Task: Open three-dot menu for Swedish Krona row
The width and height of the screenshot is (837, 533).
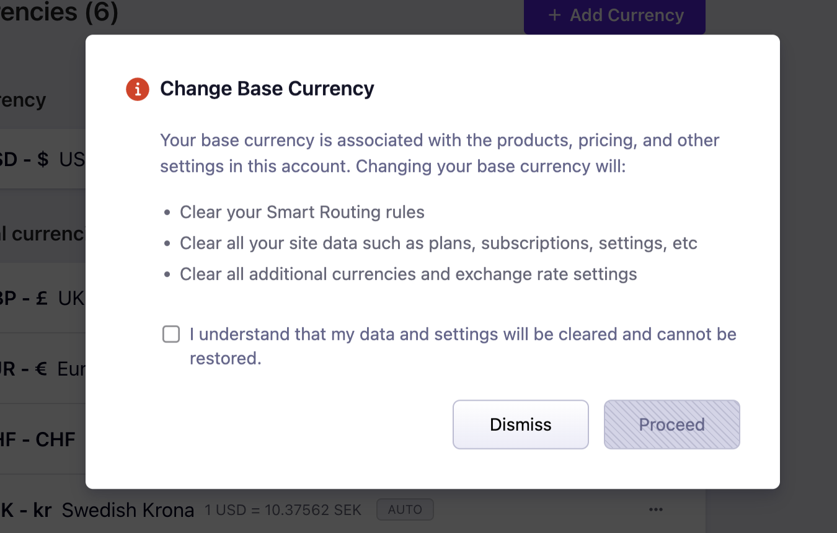Action: (x=656, y=509)
